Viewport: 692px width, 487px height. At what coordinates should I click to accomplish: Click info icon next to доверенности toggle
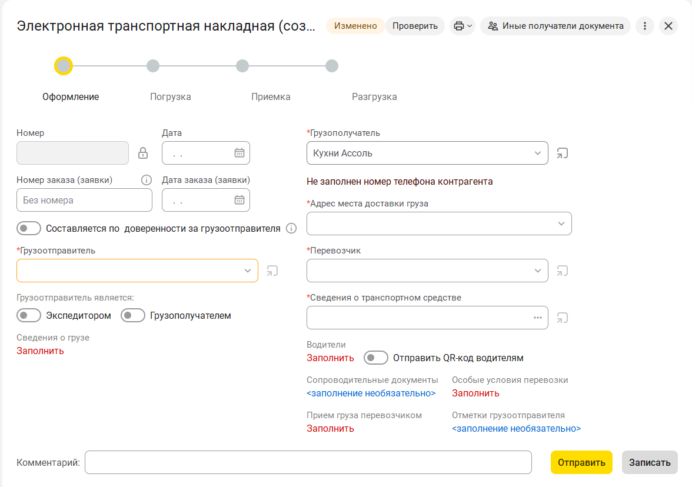291,228
